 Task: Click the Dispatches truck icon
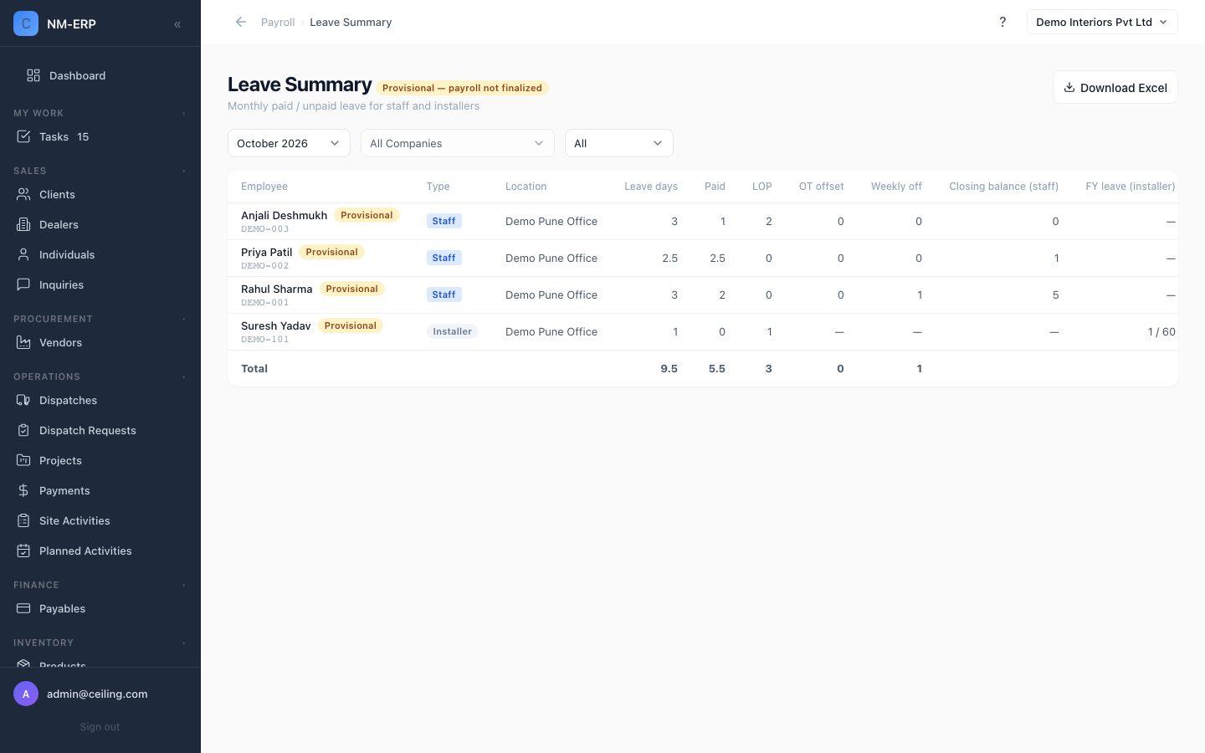[x=23, y=400]
